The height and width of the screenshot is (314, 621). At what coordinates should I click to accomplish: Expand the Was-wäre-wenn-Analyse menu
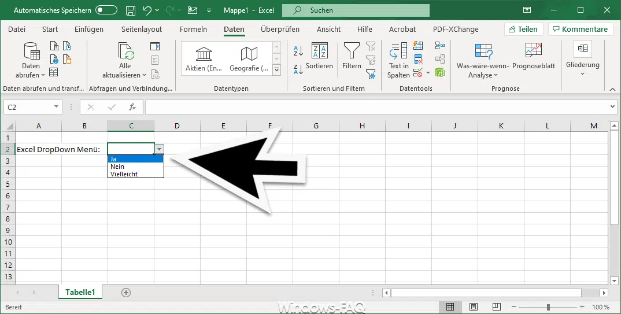(483, 61)
